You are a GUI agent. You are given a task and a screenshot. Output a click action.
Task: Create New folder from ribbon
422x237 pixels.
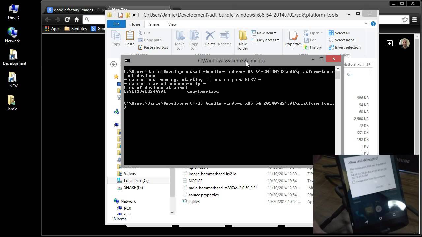coord(243,40)
